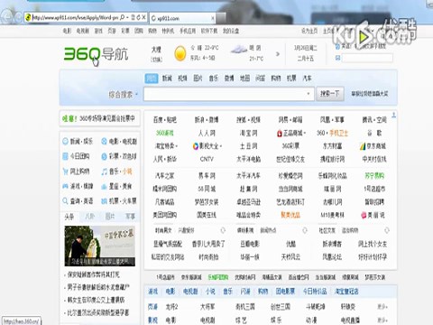Screen dimensions: 433x325
Task: Click the refresh icon in the 时尚 links section
Action: (x=223, y=230)
